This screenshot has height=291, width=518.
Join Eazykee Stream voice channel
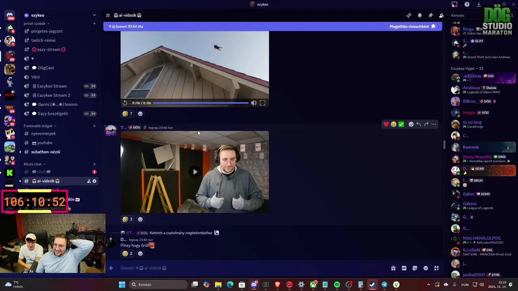pyautogui.click(x=60, y=86)
